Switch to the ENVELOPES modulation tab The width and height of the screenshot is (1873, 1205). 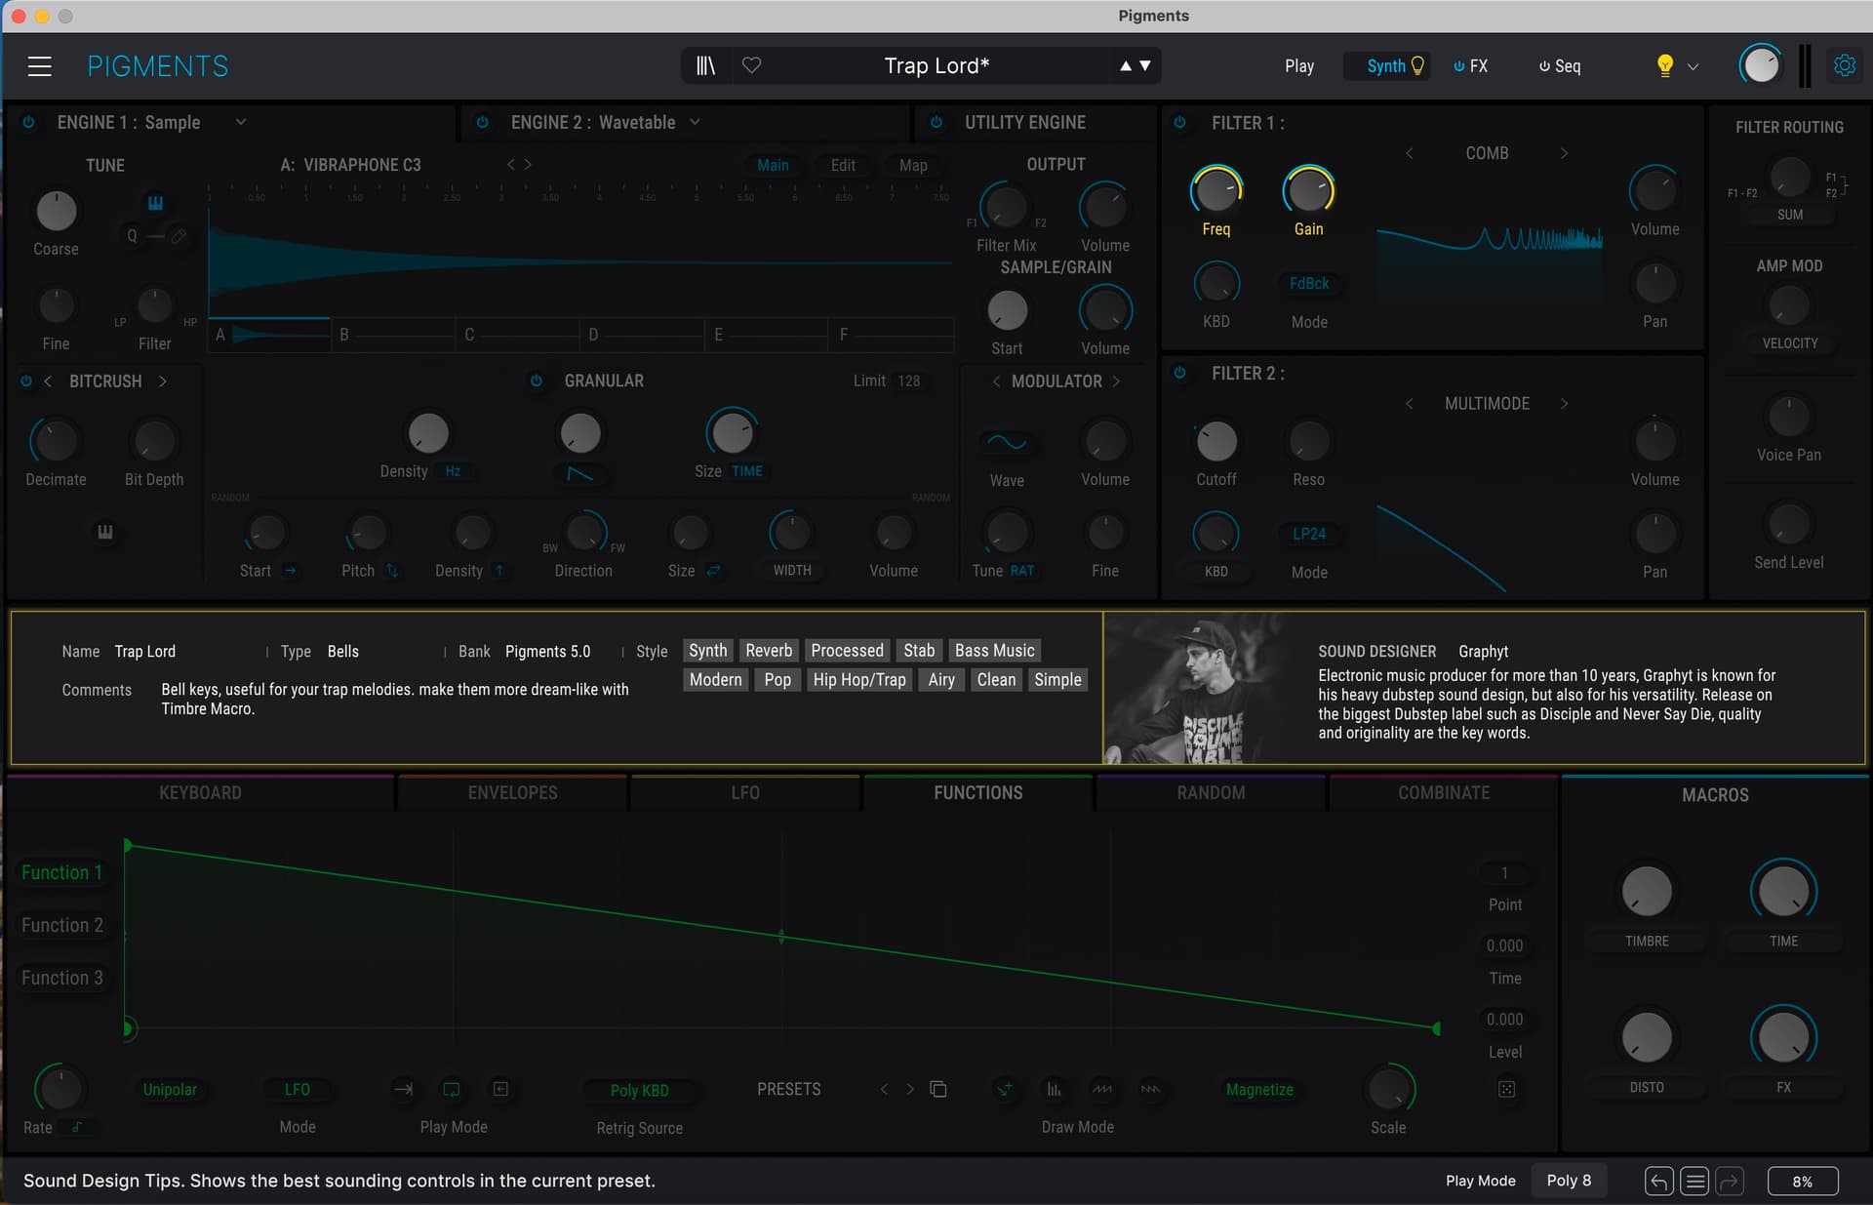coord(512,793)
